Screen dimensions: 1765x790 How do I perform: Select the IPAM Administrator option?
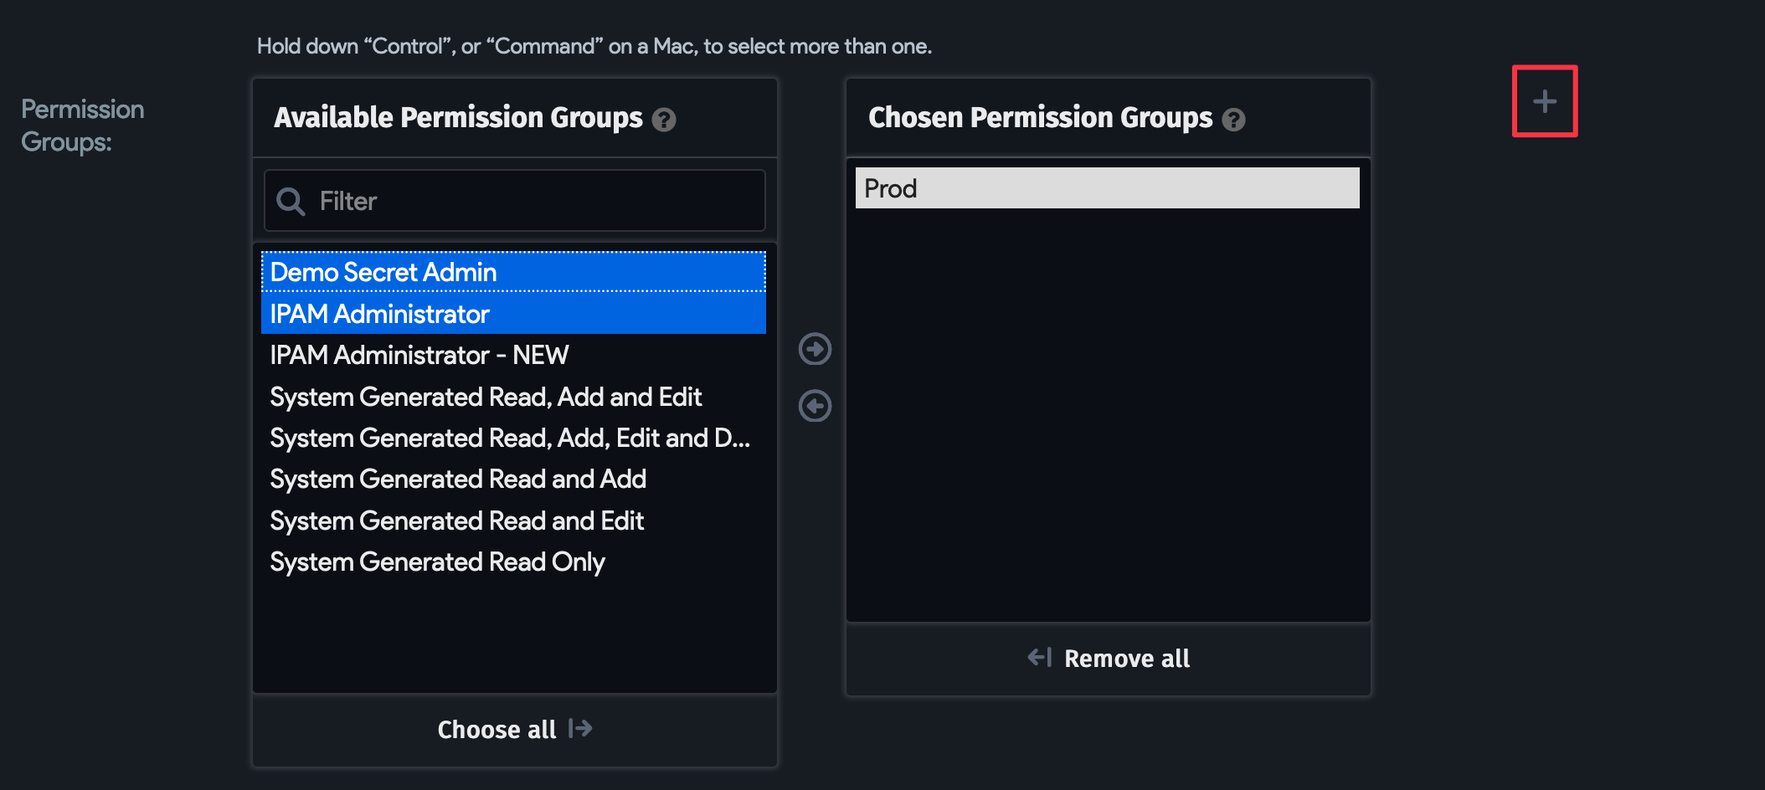coord(379,314)
